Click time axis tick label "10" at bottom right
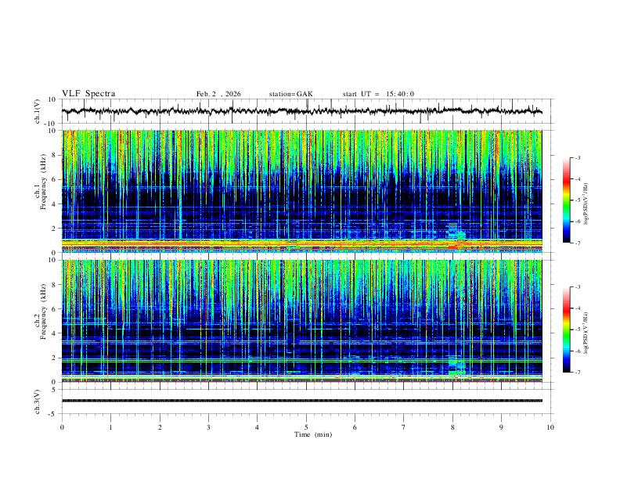The height and width of the screenshot is (479, 620). pos(550,427)
